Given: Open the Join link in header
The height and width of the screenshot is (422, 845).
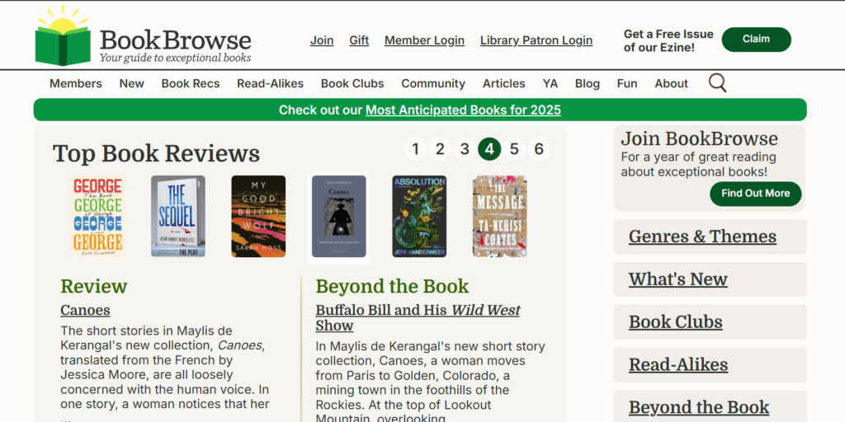Looking at the screenshot, I should click(322, 40).
